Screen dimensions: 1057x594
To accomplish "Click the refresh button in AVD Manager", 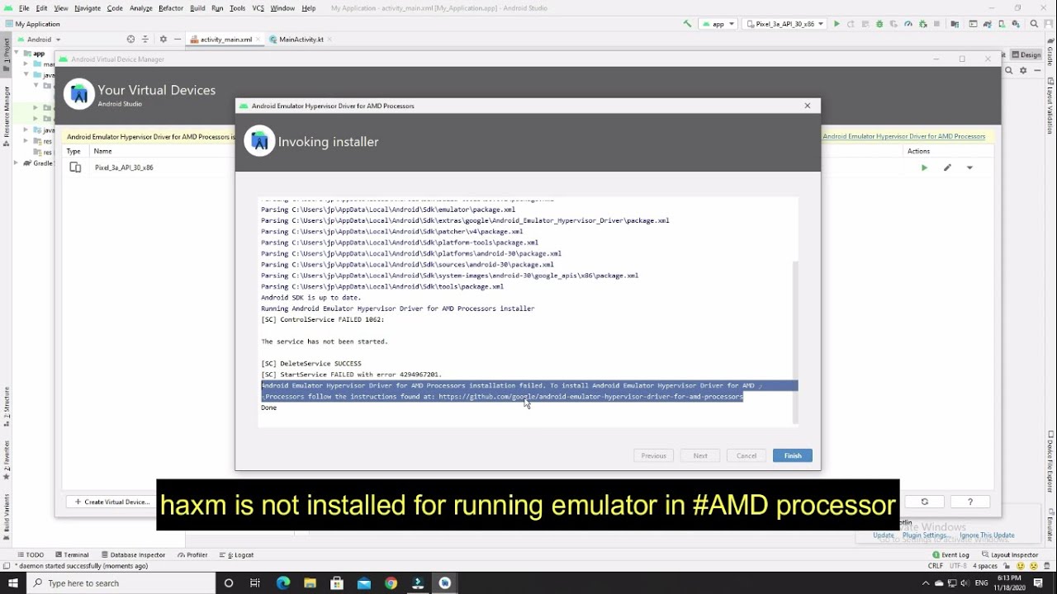I will 925,502.
